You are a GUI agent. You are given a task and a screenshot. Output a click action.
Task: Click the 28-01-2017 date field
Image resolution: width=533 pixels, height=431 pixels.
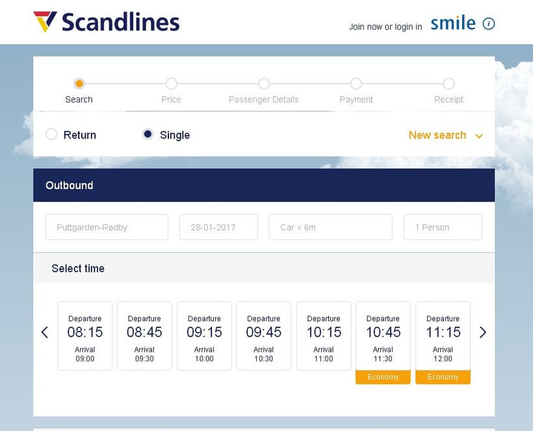(218, 228)
